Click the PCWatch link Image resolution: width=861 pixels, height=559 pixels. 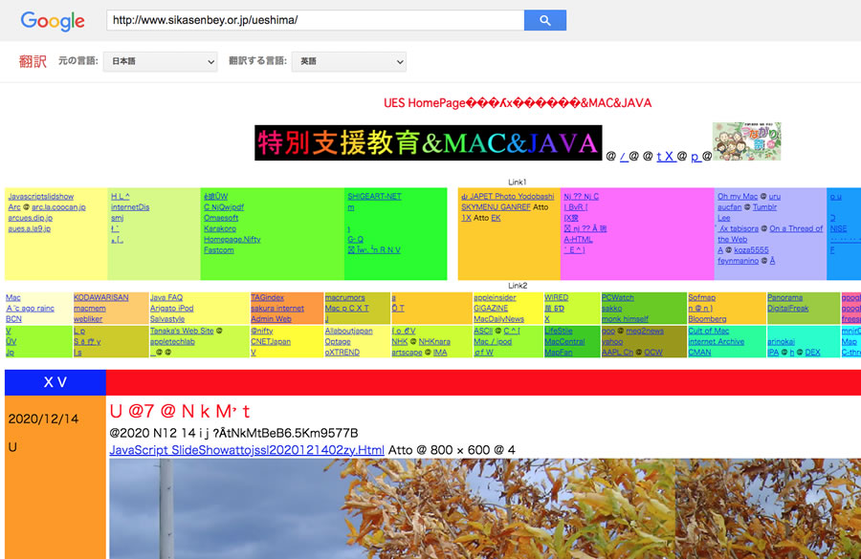coord(618,297)
